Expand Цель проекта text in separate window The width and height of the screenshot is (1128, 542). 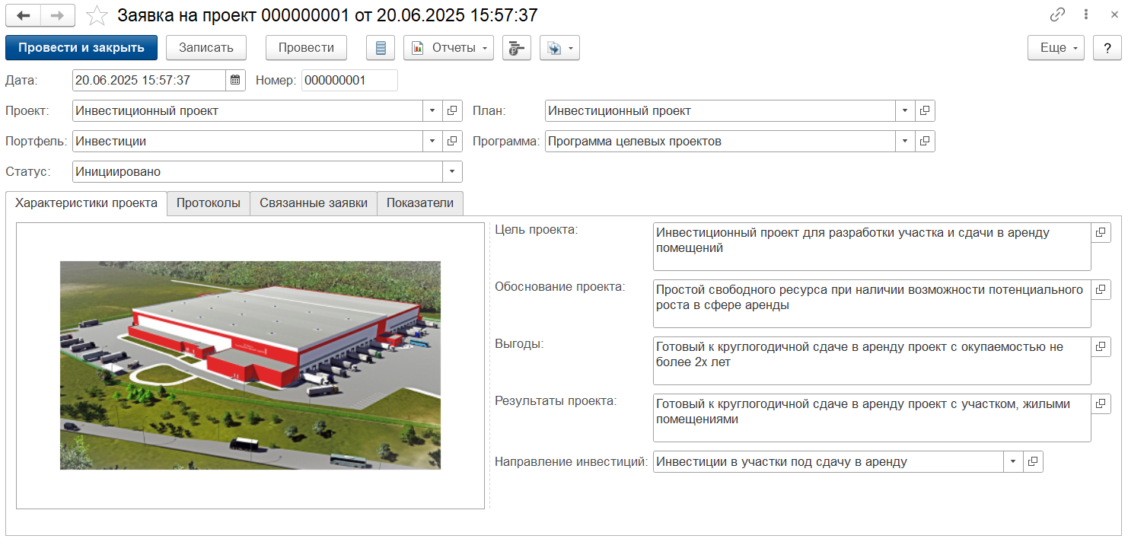pyautogui.click(x=1101, y=233)
